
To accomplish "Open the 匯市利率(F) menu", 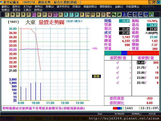I will [63, 6].
